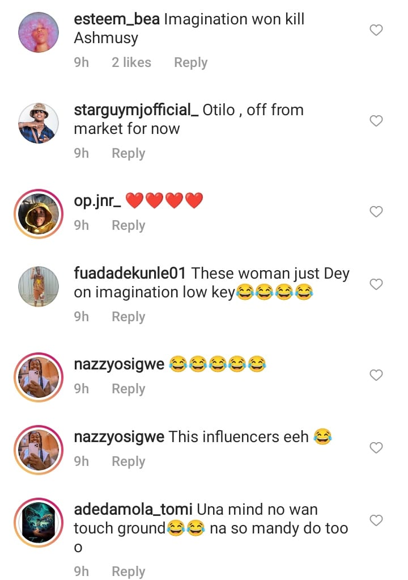Like esteem_bea's comment with the heart
Screen dimensions: 408x580
[376, 30]
